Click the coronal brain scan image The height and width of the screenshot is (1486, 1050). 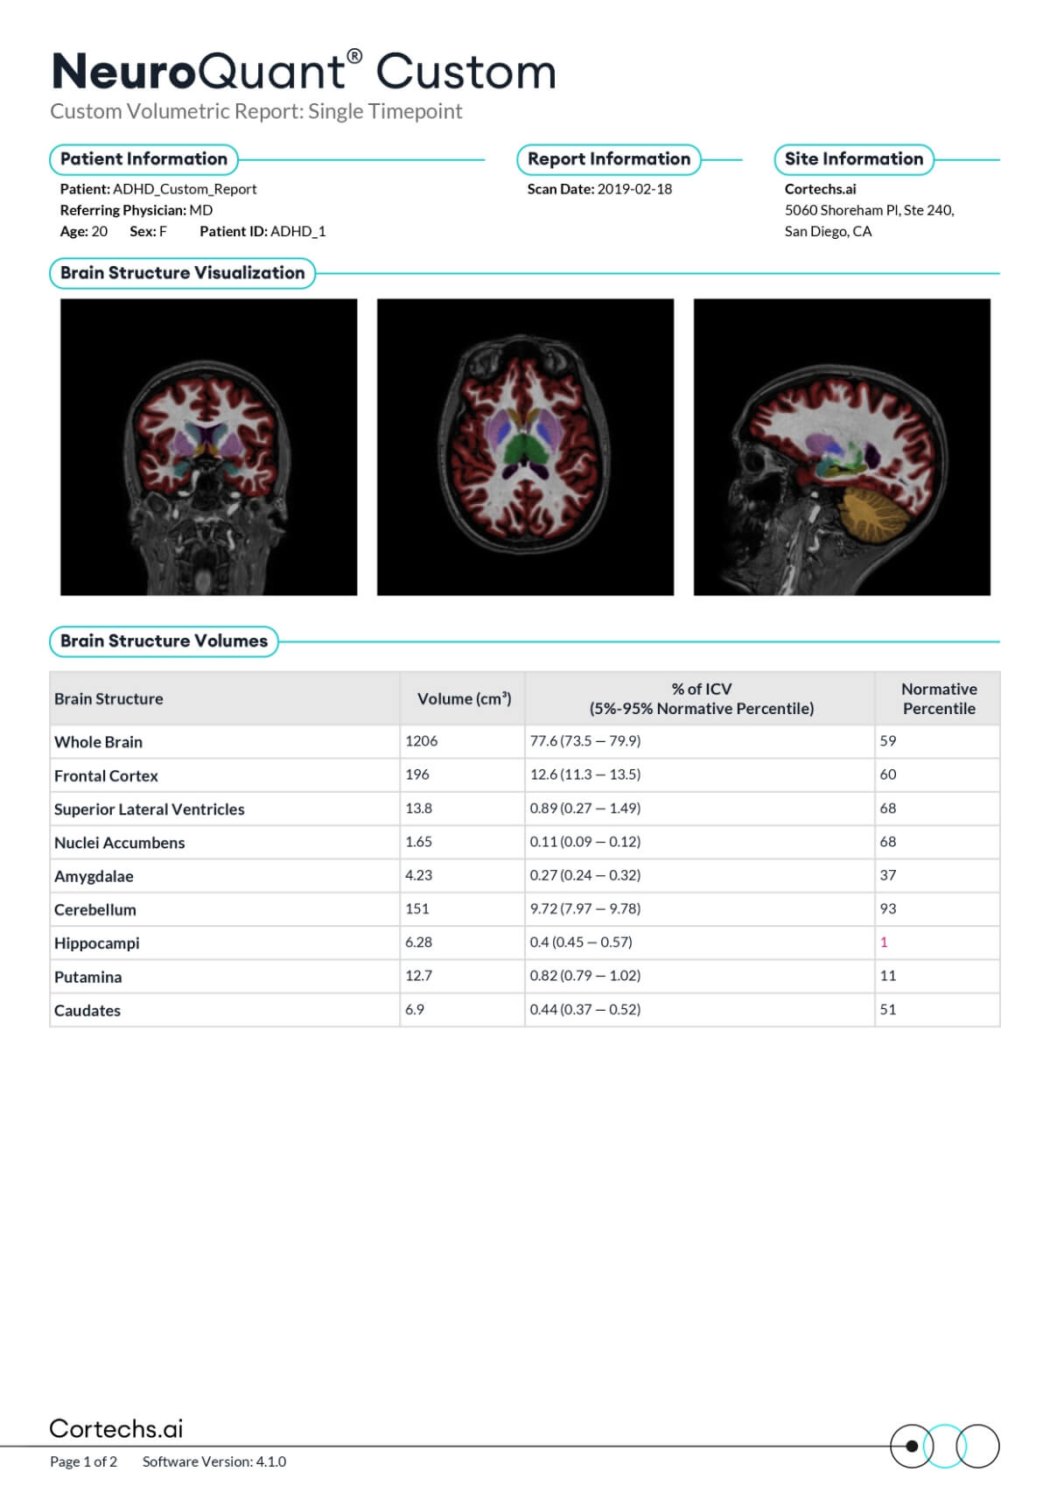208,447
